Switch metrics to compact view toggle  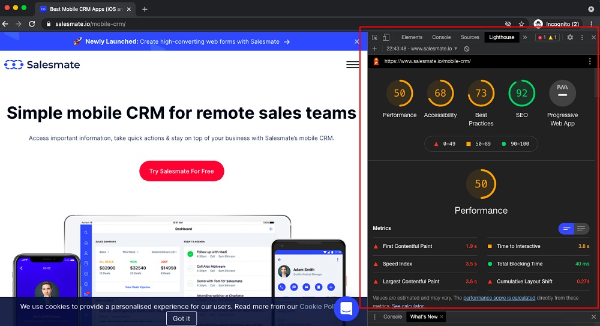pos(566,229)
